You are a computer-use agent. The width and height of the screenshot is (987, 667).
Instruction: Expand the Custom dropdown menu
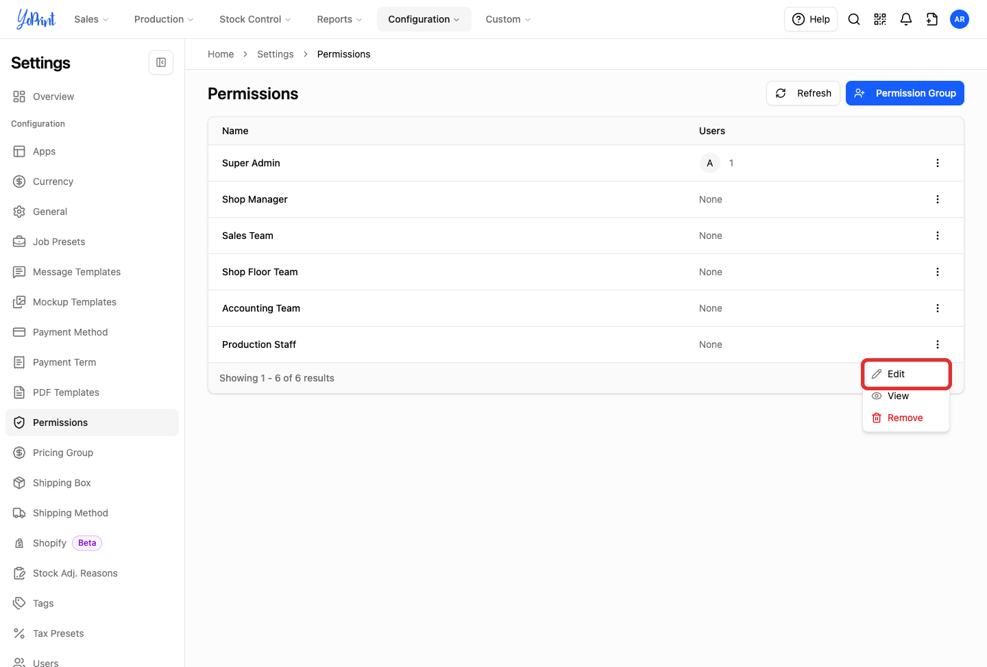pos(508,19)
